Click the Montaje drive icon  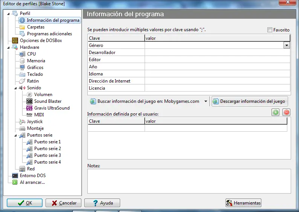pos(22,128)
